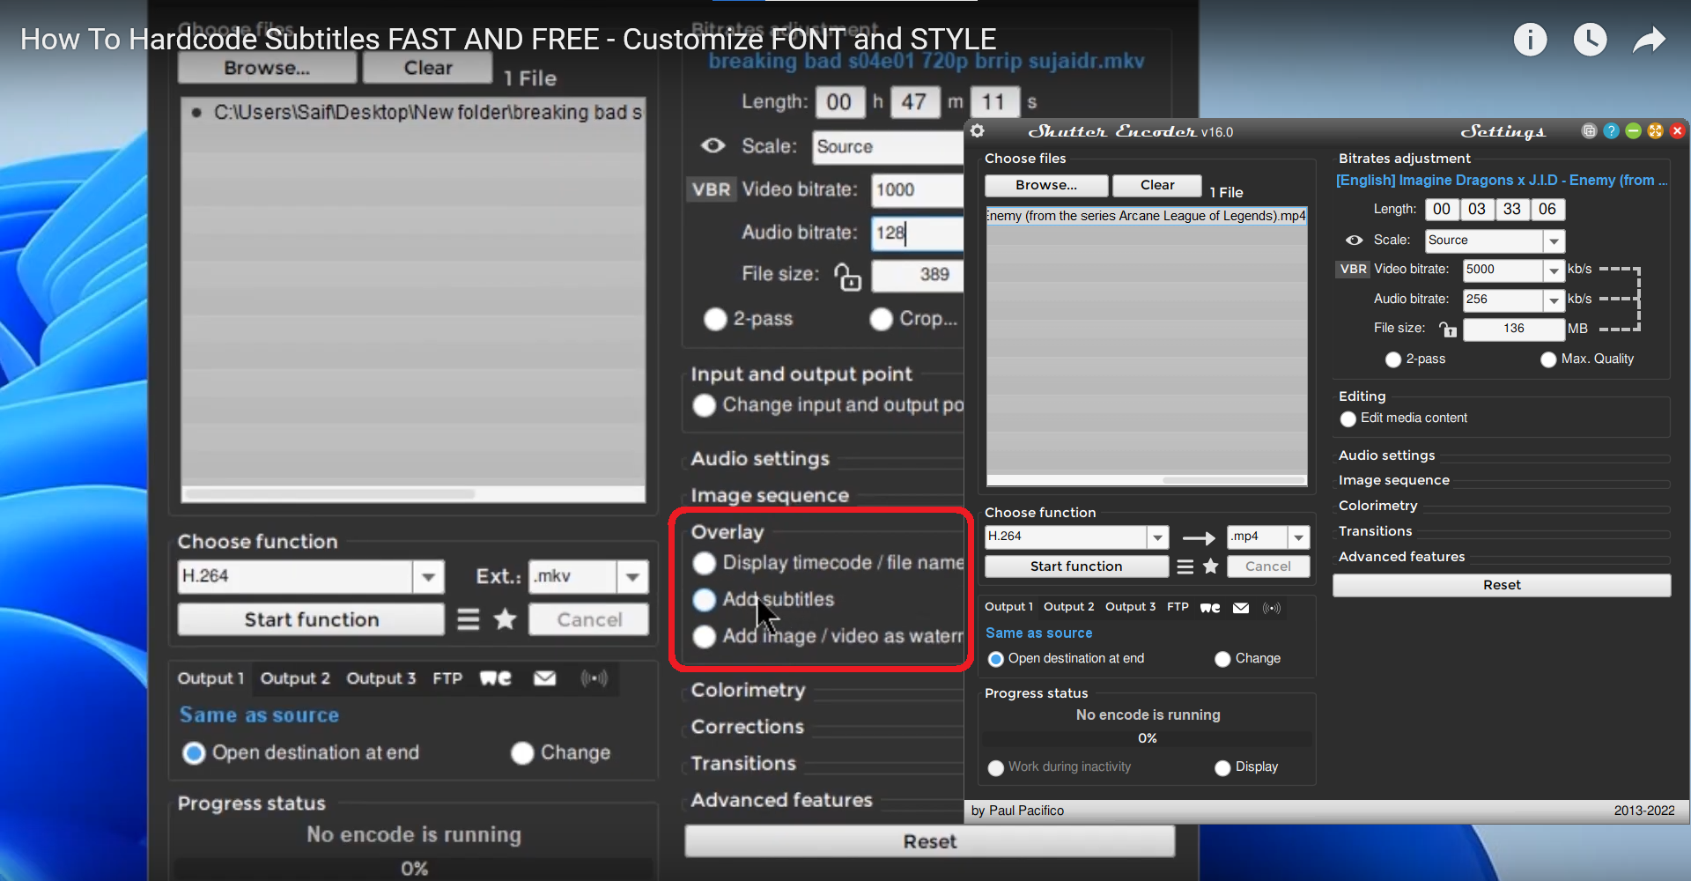Open the Settings gear icon
1691x881 pixels.
point(978,131)
